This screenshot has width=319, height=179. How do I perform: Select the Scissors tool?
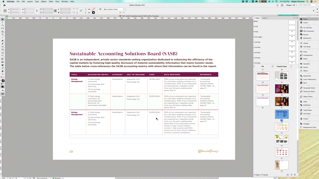coord(3,53)
